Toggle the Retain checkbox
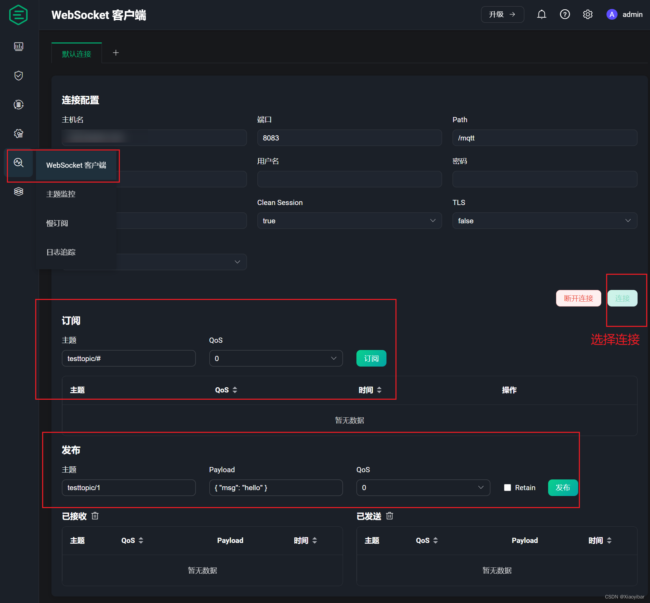 coord(507,487)
